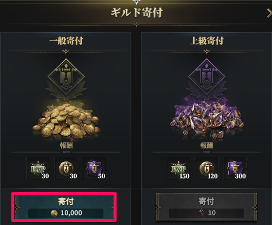The height and width of the screenshot is (225, 272).
Task: Donate 10,000 gold via 一般寄付 button
Action: pos(64,207)
